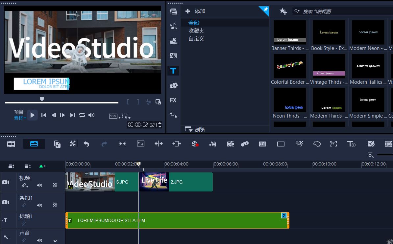The height and width of the screenshot is (244, 393).
Task: Zoom out the timeline
Action: coord(370,155)
